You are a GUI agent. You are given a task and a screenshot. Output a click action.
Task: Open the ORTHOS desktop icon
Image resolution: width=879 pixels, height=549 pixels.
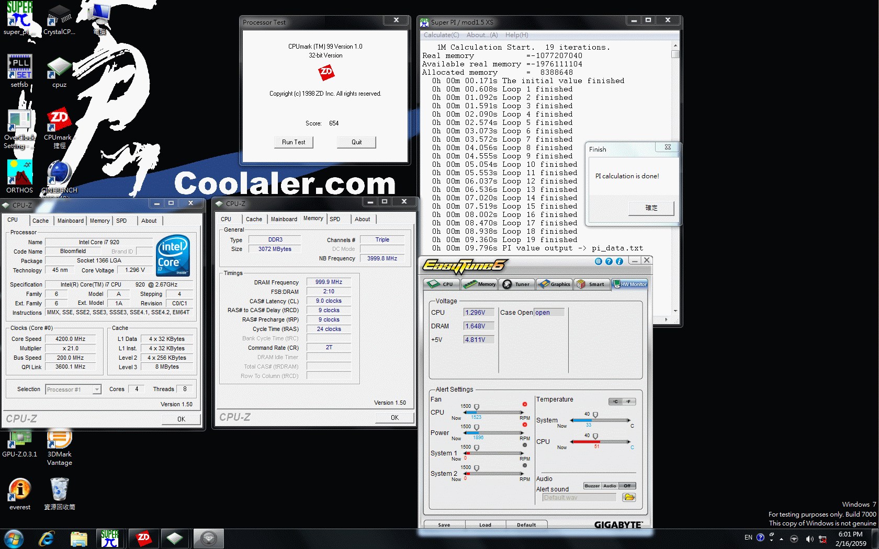tap(19, 177)
